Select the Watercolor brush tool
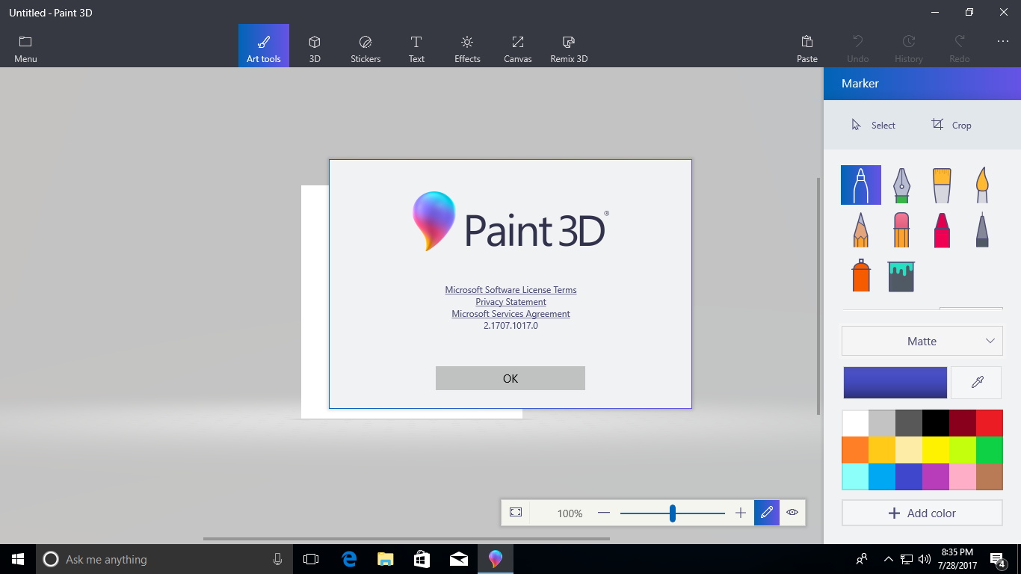The height and width of the screenshot is (574, 1021). pos(982,185)
